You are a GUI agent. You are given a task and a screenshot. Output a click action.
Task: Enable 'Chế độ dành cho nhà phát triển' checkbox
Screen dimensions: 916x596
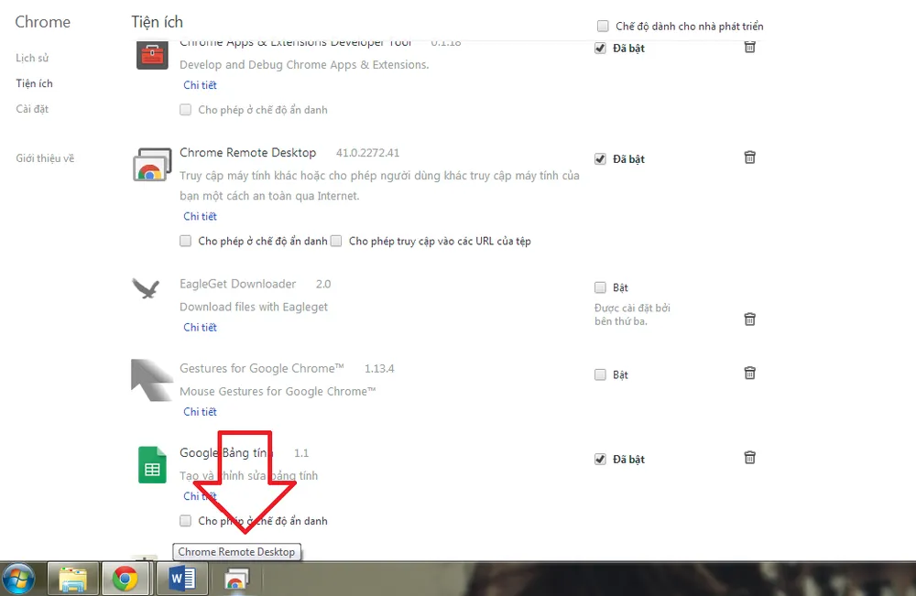pyautogui.click(x=603, y=26)
